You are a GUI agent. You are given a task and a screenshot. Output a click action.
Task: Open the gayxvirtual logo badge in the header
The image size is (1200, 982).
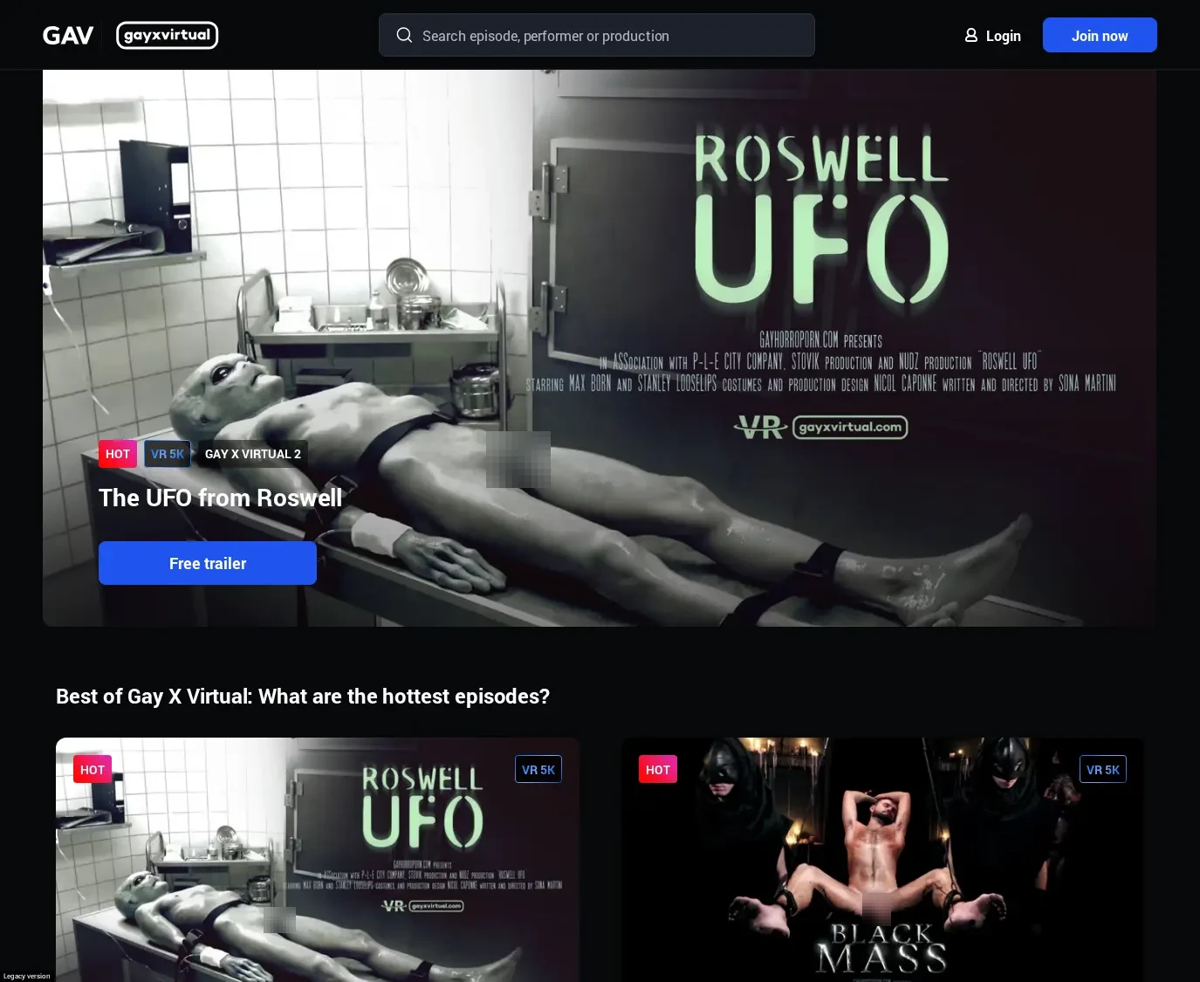click(x=167, y=36)
